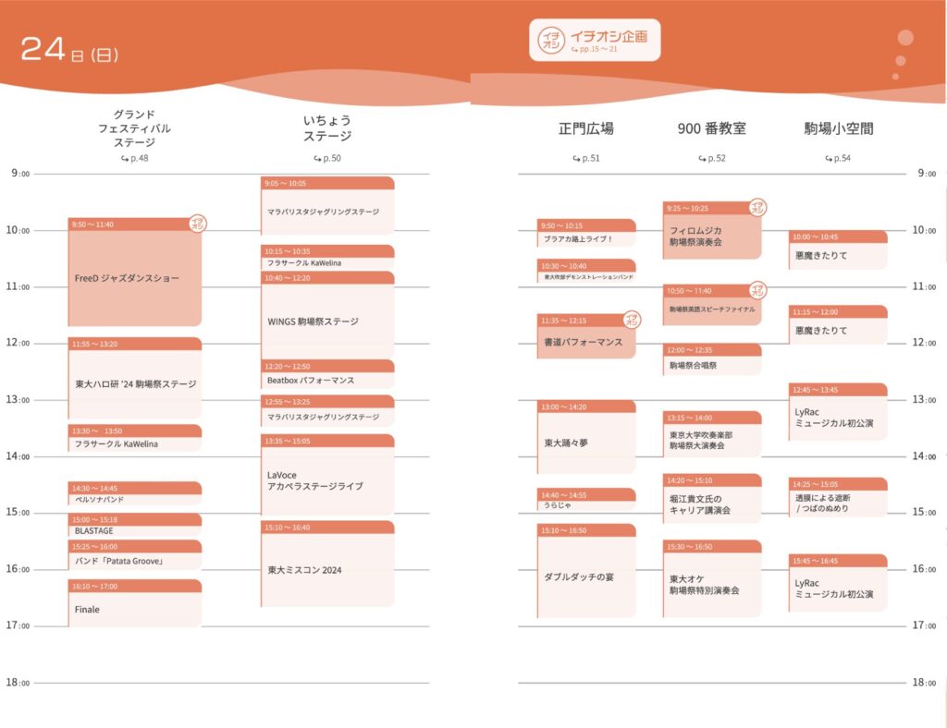Image resolution: width=947 pixels, height=728 pixels.
Task: Select the いちょうステージ column heading
Action: [x=327, y=127]
